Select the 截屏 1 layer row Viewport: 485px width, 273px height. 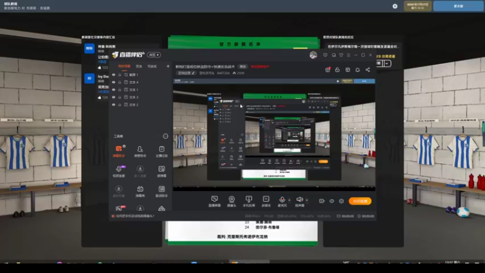point(140,75)
